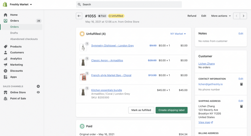This screenshot has width=251, height=136.
Task: Go to the previous order arrow
Action: (x=236, y=16)
